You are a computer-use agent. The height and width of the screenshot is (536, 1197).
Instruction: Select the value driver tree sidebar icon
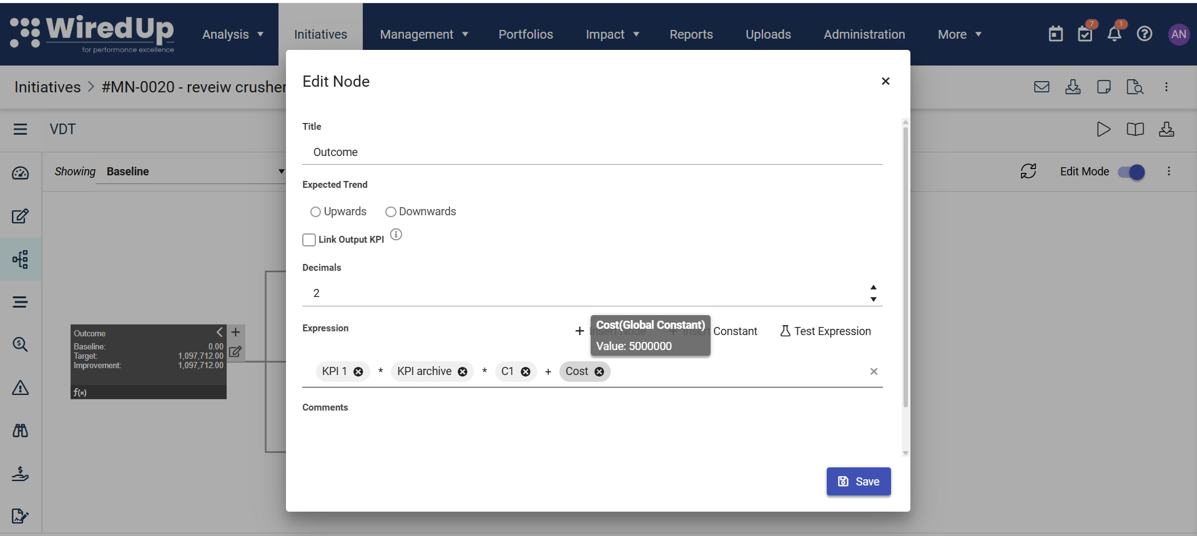click(20, 260)
